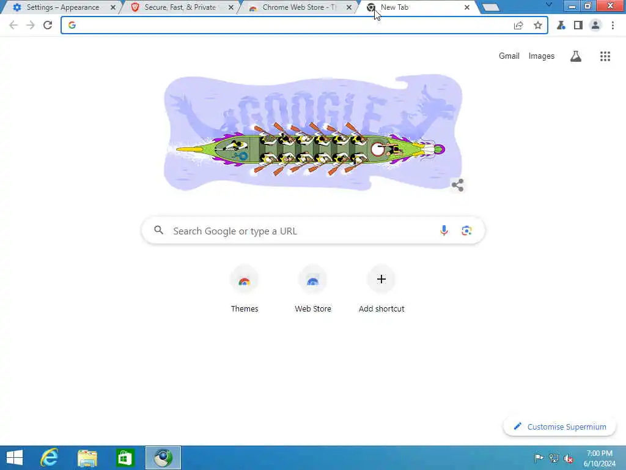Search by image with Lens icon
Screen dimensions: 626x470
pyautogui.click(x=466, y=231)
